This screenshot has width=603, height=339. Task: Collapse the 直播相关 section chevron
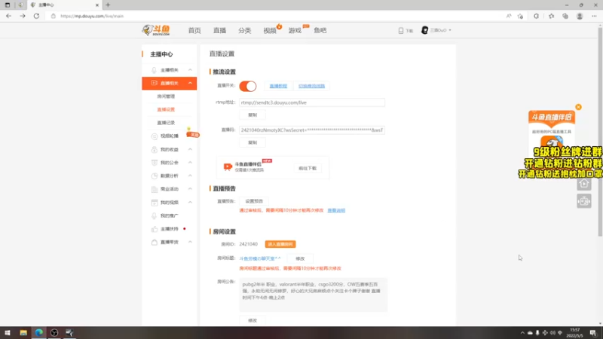190,83
